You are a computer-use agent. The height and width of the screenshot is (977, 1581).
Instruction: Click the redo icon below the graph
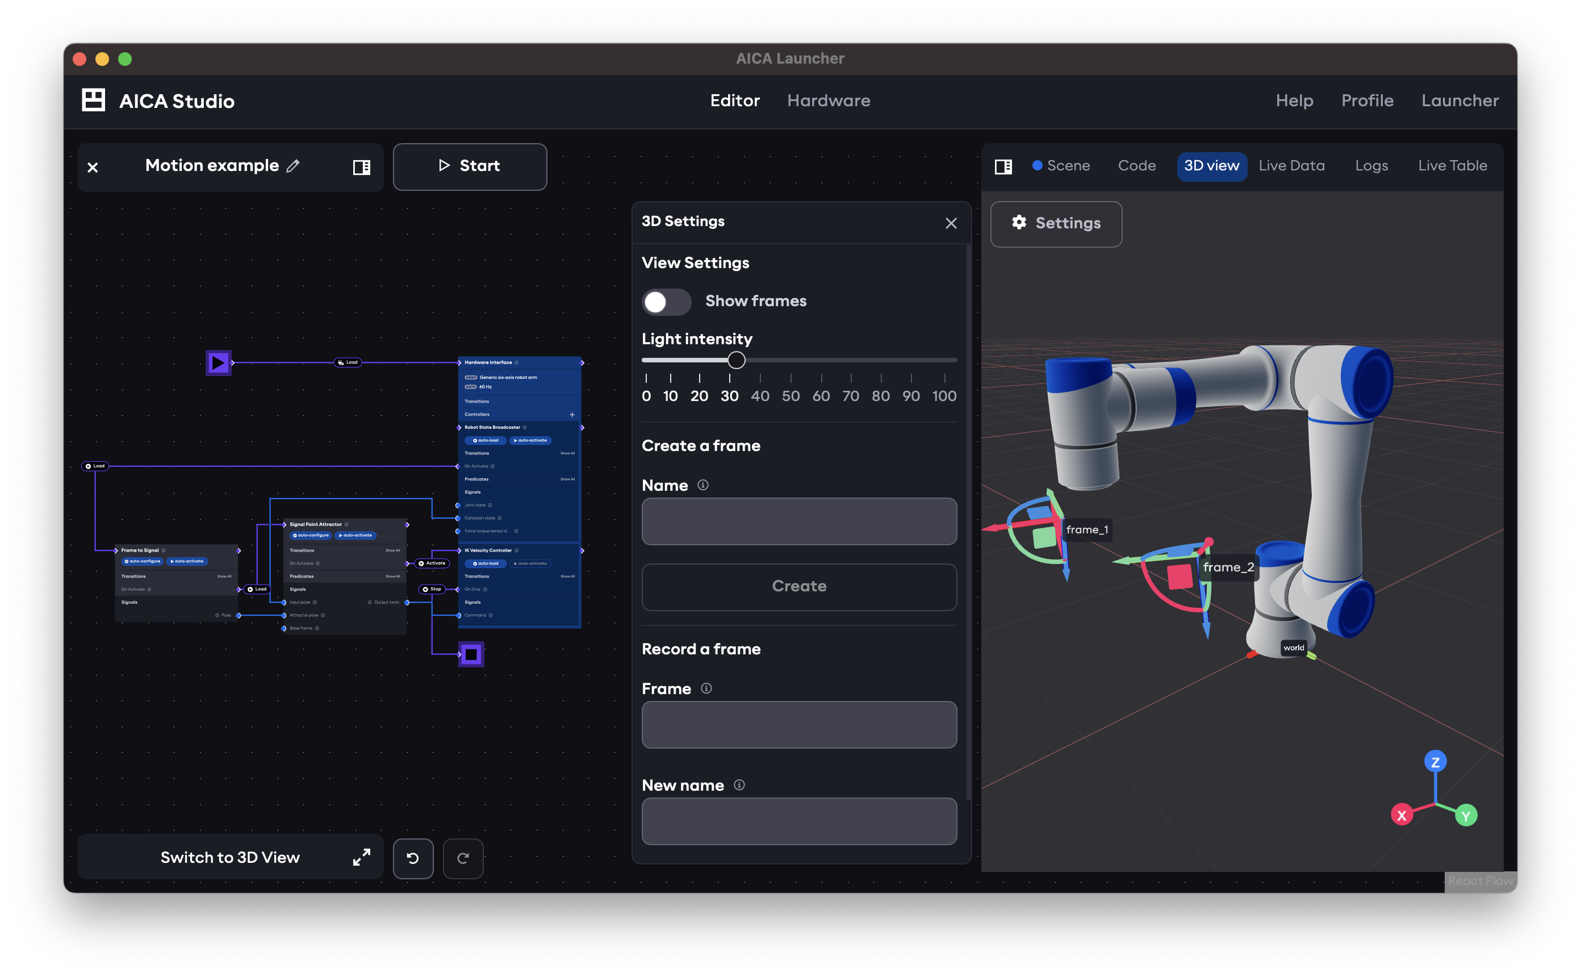pyautogui.click(x=463, y=859)
